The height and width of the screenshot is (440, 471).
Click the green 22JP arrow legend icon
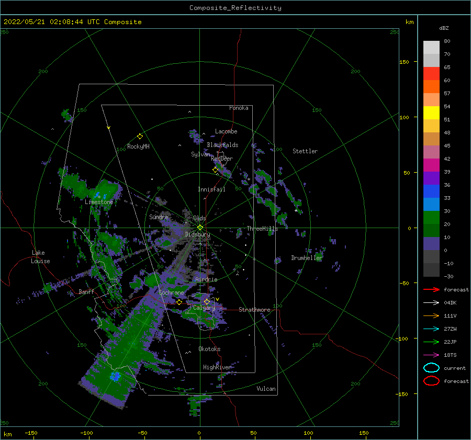(x=431, y=342)
